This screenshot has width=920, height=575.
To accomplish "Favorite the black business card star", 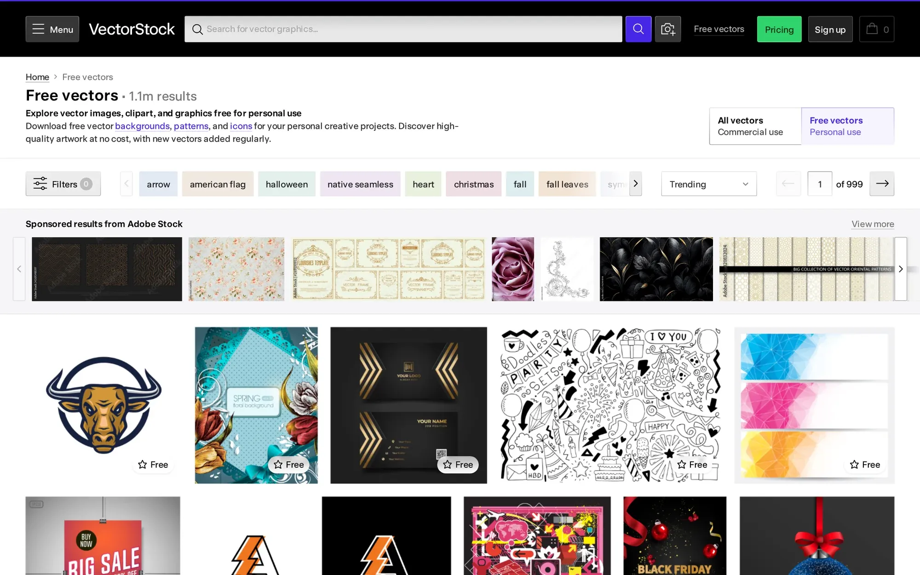I will pos(448,465).
